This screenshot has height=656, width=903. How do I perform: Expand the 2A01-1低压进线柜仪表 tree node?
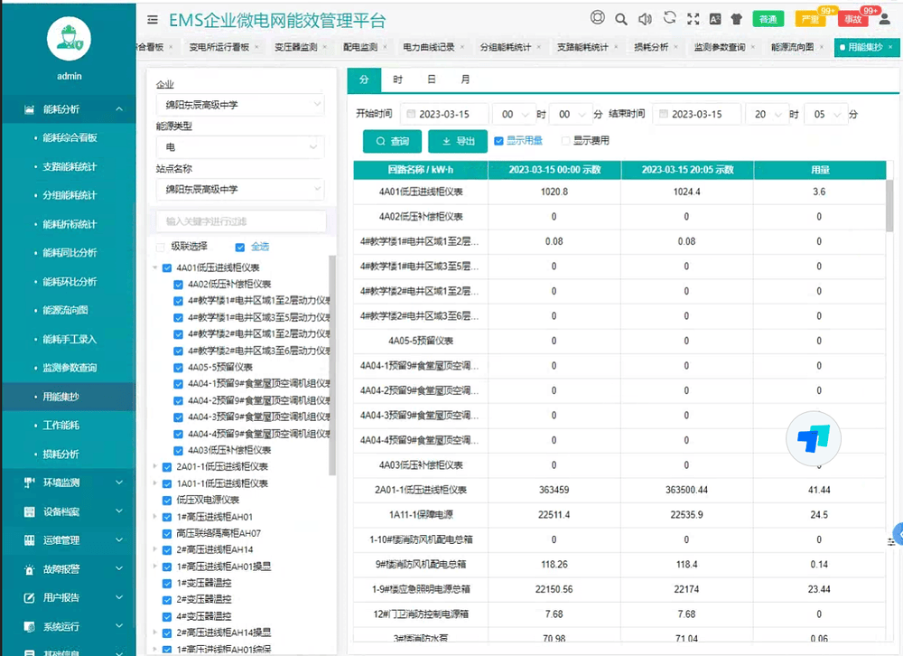155,467
